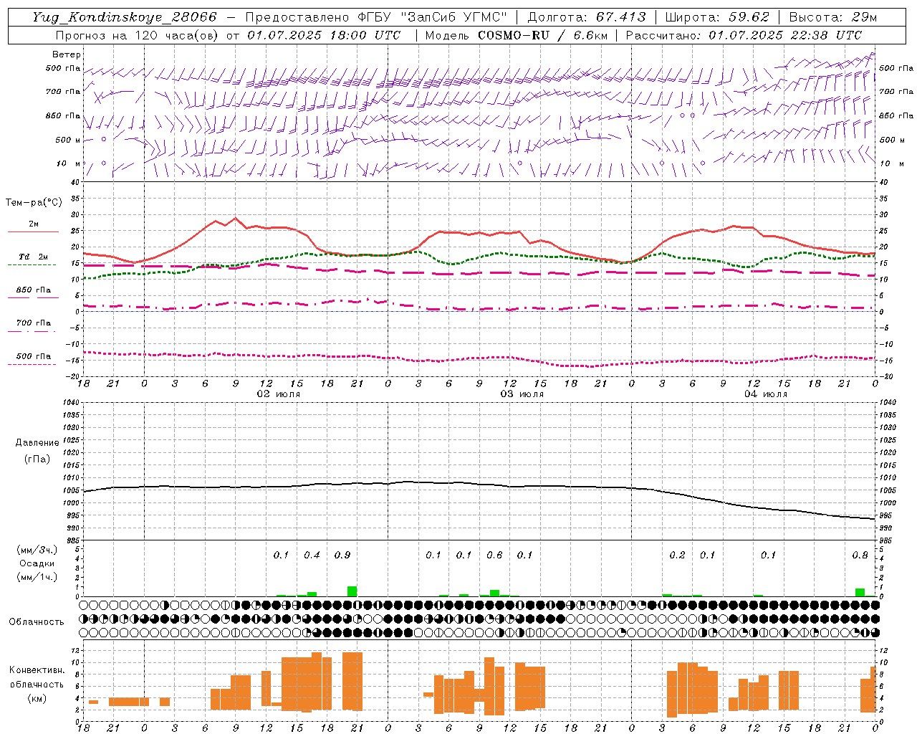Select the "Облачность" cloud cover label
Viewport: 917px width, 734px height.
(x=37, y=622)
